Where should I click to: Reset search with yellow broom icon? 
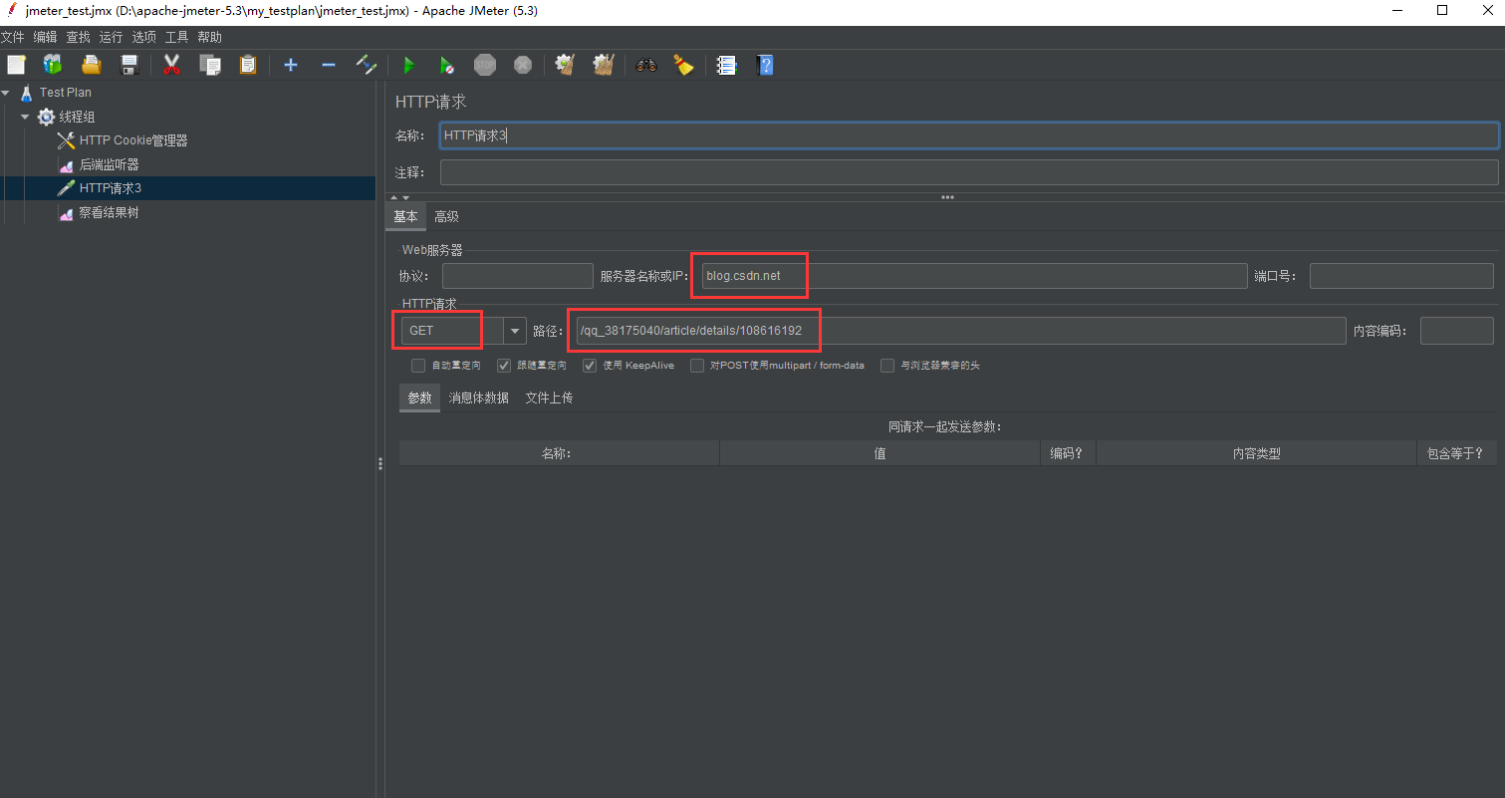tap(683, 65)
